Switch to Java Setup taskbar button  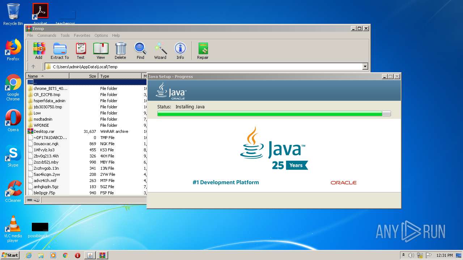[90, 255]
